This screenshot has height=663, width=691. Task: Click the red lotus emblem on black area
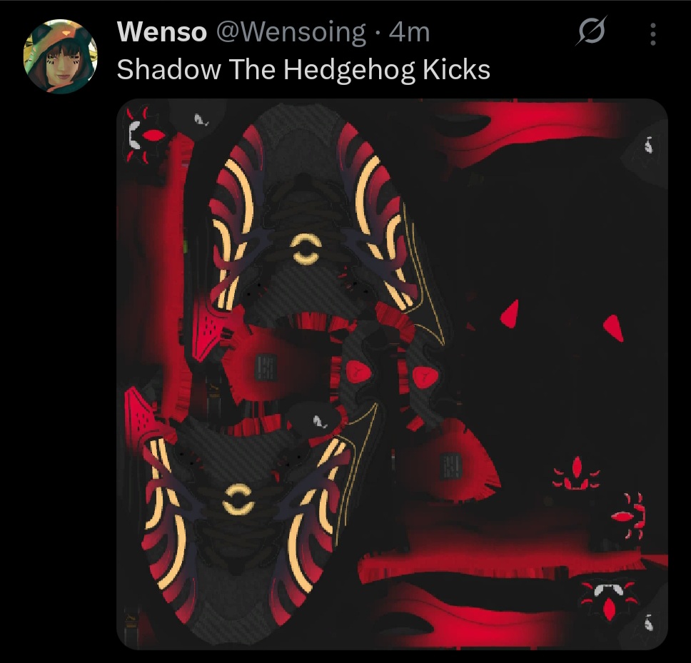[x=577, y=474]
